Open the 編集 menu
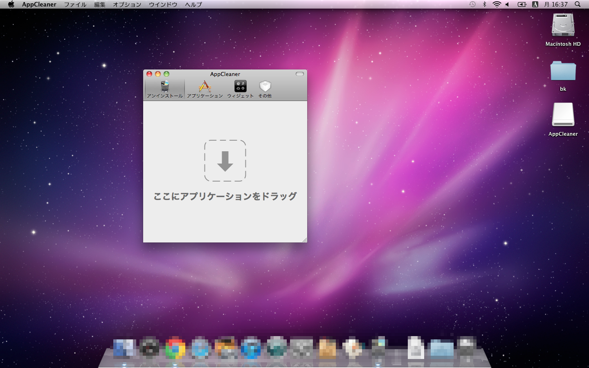Viewport: 589px width, 368px height. [x=100, y=4]
